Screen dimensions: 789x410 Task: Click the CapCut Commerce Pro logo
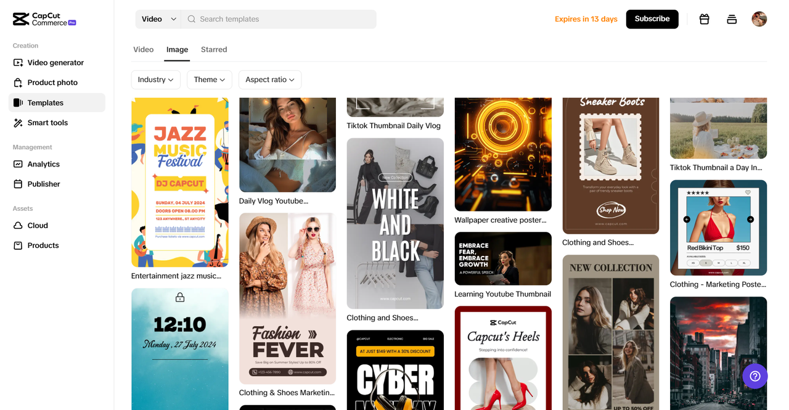click(44, 19)
